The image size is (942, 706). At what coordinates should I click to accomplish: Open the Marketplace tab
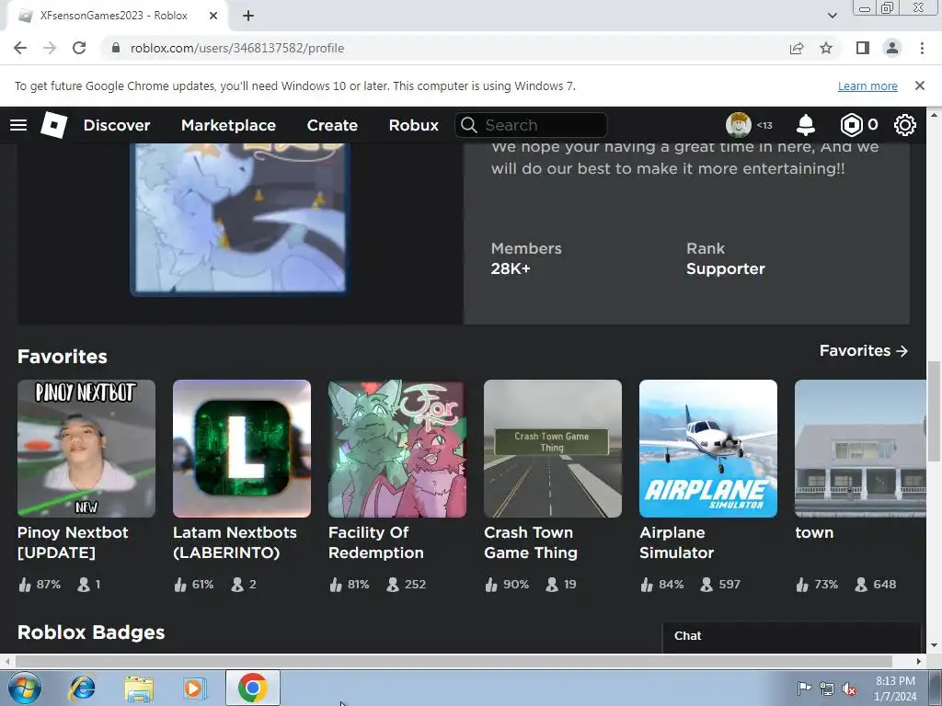click(x=228, y=125)
